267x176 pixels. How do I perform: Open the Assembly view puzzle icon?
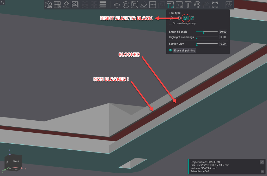229,5
